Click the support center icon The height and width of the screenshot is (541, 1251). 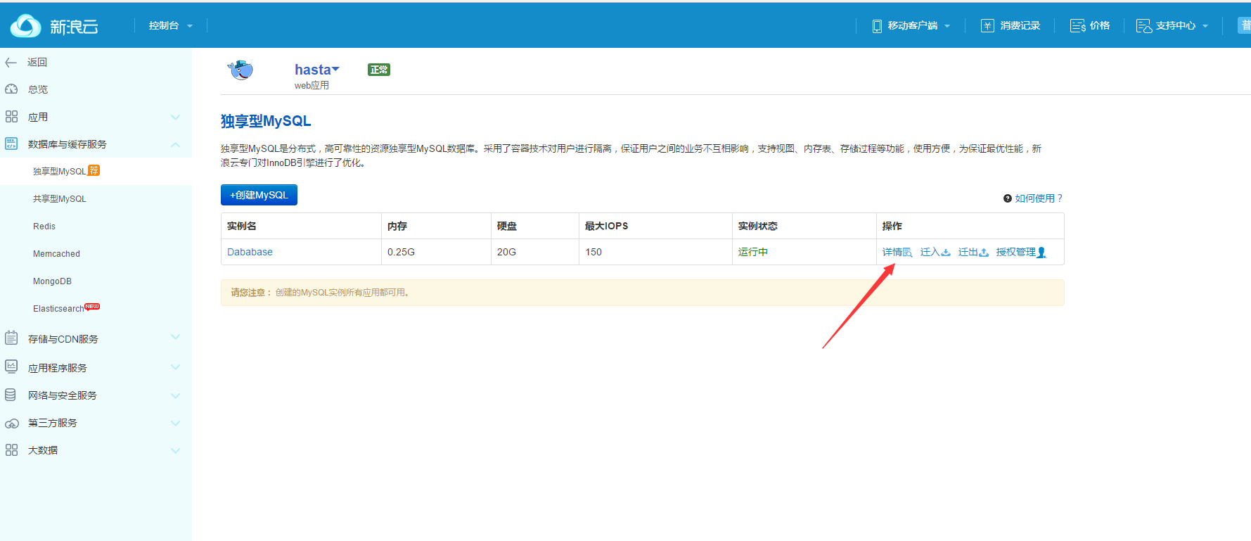point(1144,26)
